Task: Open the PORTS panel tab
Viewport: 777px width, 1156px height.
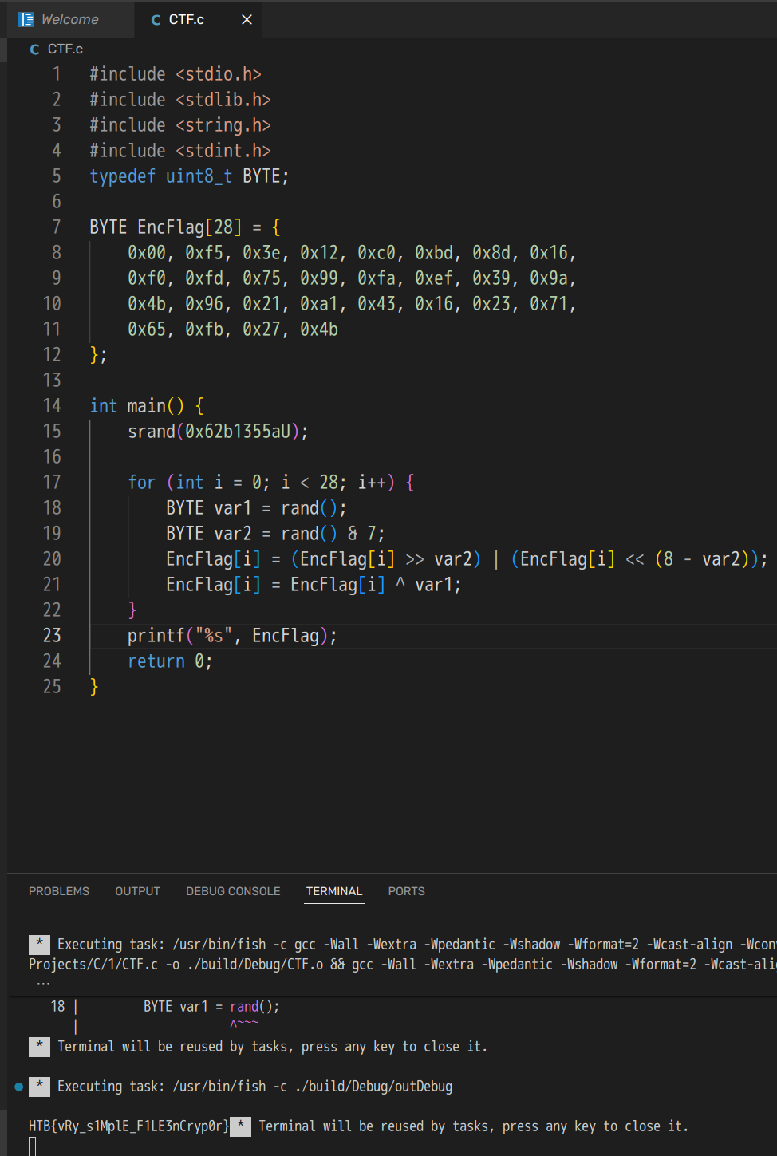Action: 406,891
